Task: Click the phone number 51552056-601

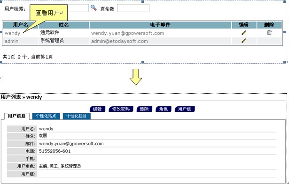Action: click(x=55, y=151)
